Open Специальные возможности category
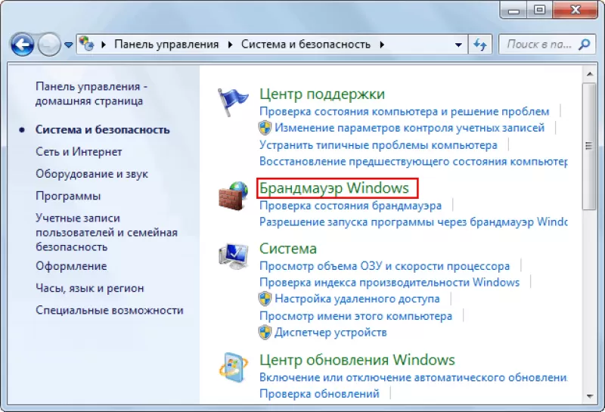Viewport: 605px width, 412px height. 110,310
